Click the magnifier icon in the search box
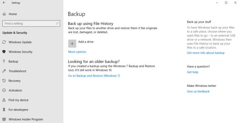The height and width of the screenshot is (123, 239). click(57, 24)
